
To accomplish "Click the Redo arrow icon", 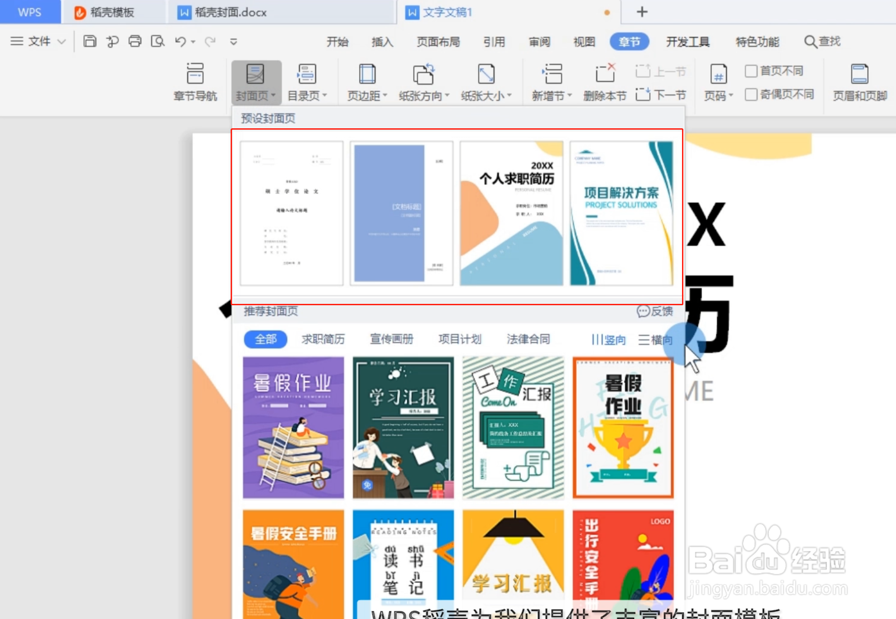I will pos(210,41).
